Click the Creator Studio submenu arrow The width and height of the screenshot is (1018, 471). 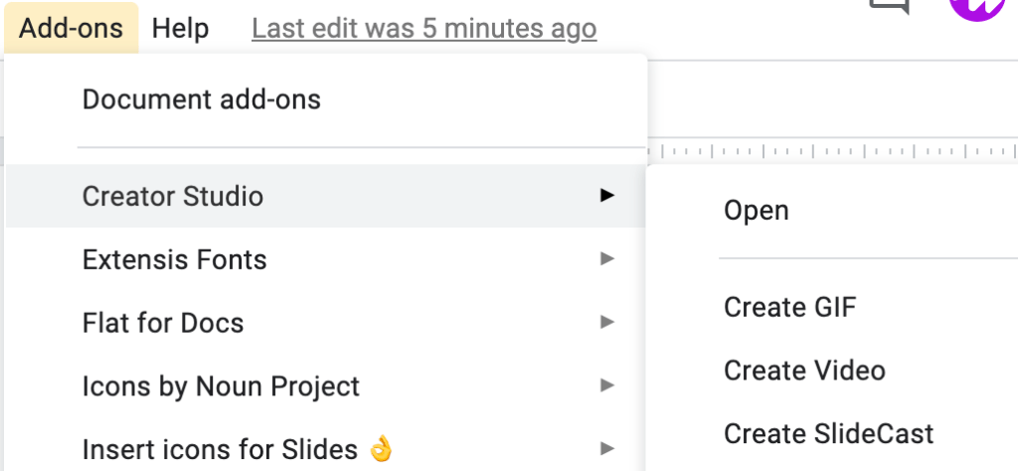tap(607, 196)
